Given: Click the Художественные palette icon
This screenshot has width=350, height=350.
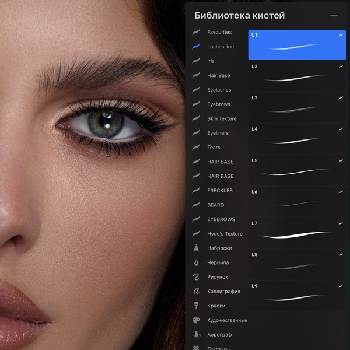Looking at the screenshot, I should click(x=196, y=320).
